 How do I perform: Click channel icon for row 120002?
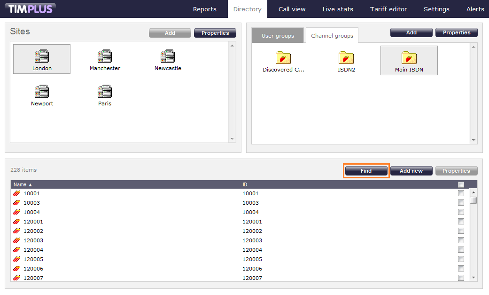17,231
